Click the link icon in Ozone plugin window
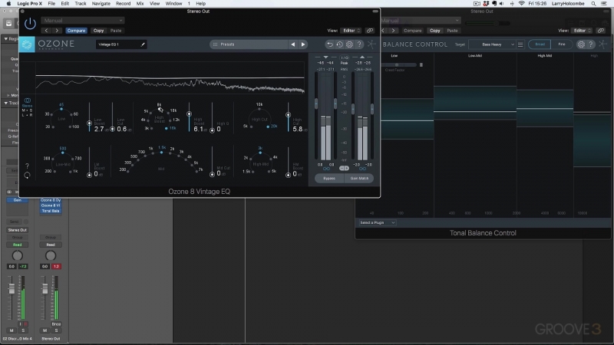 pyautogui.click(x=370, y=31)
